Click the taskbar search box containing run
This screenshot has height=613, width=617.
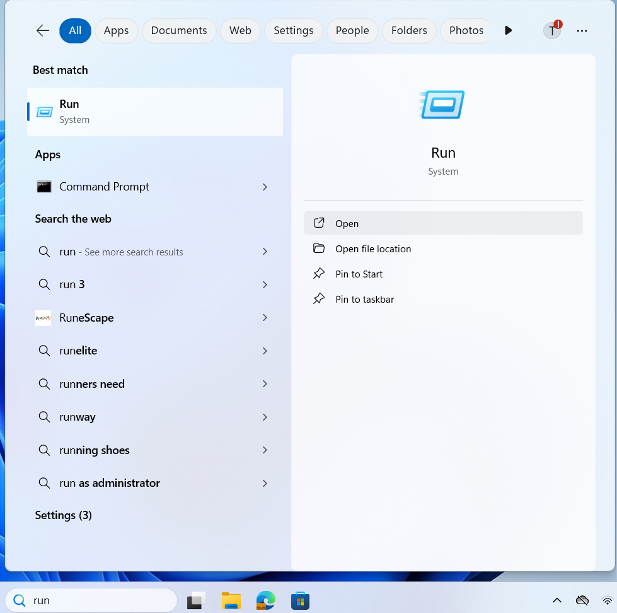point(95,600)
